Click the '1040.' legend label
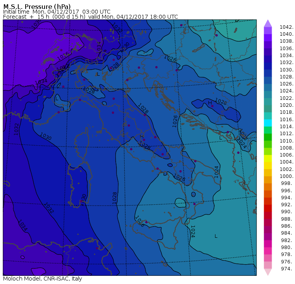 286,34
